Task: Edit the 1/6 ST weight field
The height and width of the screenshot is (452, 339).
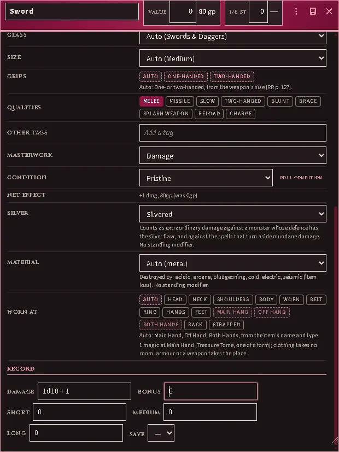Action: 258,11
